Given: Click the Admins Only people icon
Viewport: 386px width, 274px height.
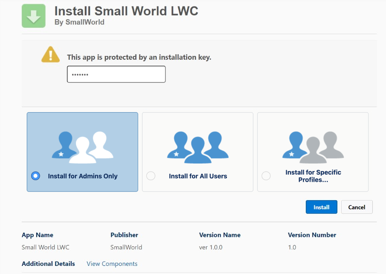Looking at the screenshot, I should click(82, 147).
